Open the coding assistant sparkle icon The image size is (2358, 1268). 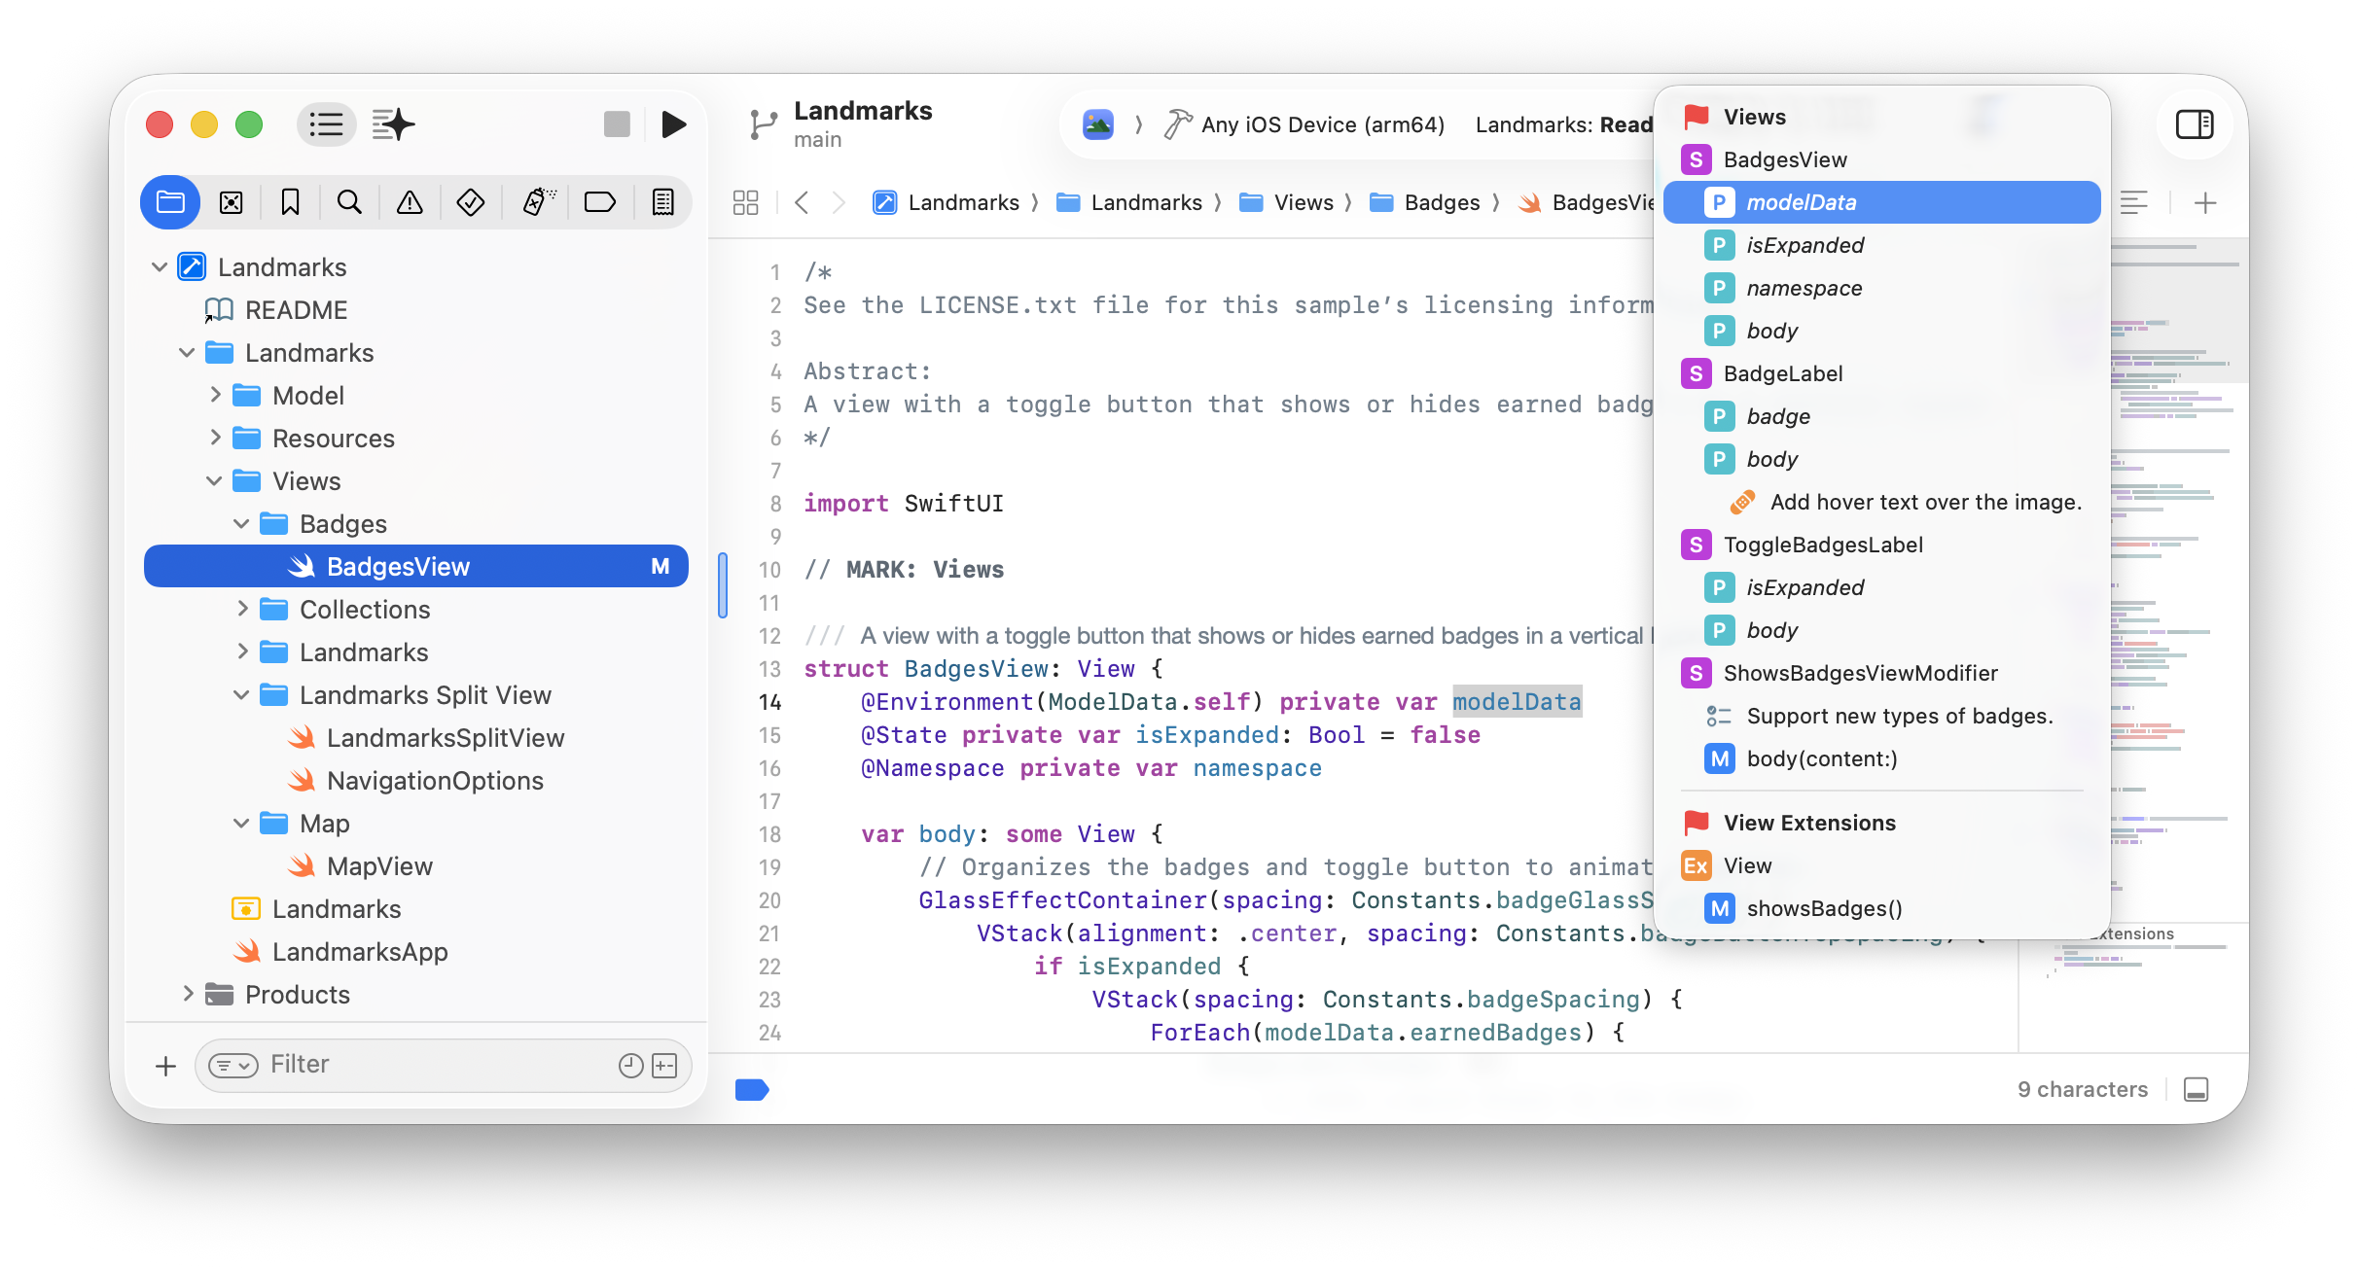click(393, 124)
